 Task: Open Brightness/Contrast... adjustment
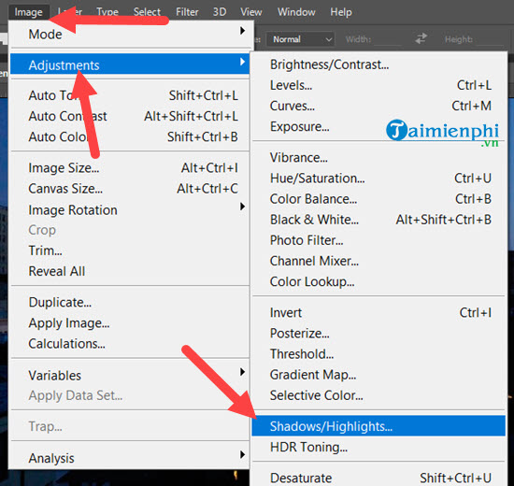point(378,64)
